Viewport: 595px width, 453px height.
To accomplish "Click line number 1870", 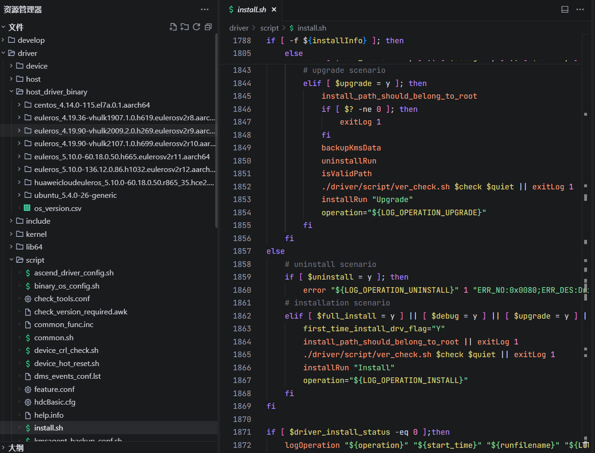I will [242, 419].
